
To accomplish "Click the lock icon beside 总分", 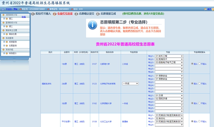I will [72, 9].
